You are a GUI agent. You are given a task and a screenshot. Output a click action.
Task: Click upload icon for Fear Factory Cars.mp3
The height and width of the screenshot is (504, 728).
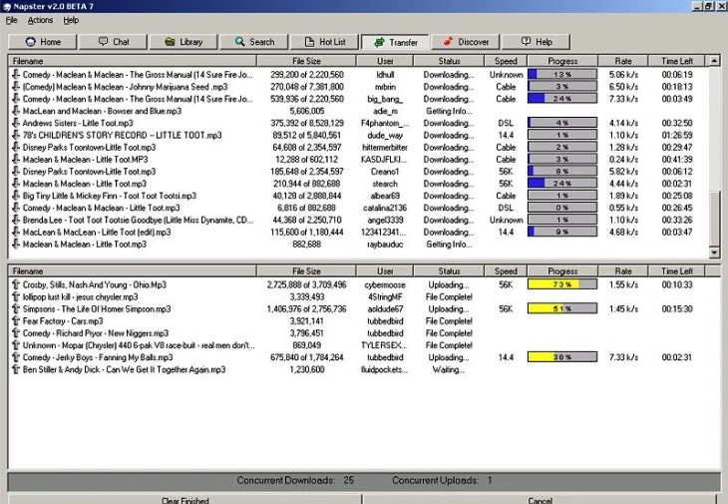click(16, 320)
